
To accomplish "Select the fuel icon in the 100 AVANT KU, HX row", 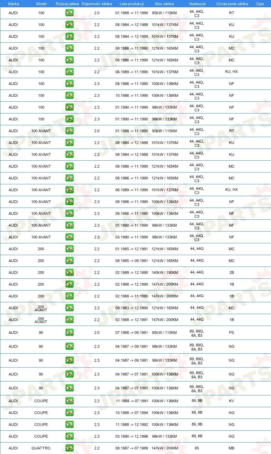I will coord(69,190).
